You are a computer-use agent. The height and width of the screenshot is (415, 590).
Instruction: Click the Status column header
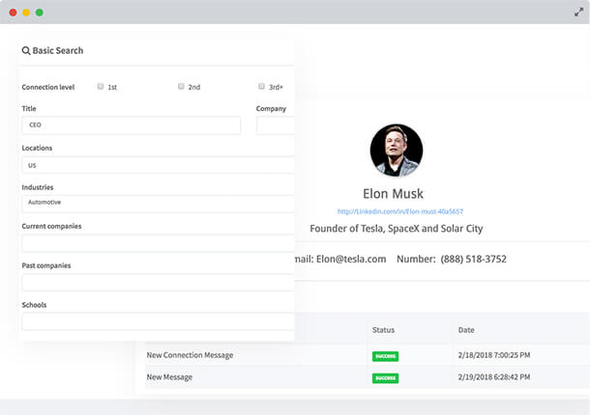click(383, 330)
